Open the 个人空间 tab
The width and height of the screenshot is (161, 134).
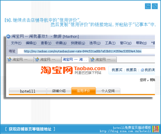point(108,91)
